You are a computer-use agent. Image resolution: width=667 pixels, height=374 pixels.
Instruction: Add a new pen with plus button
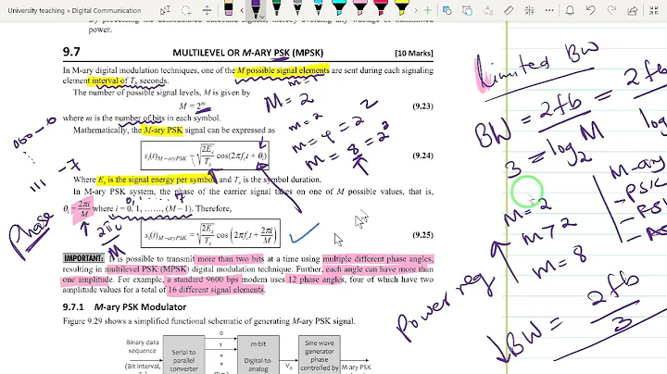pos(427,10)
